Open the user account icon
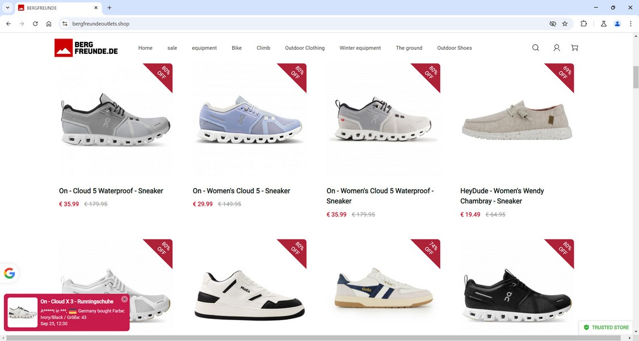 coord(556,48)
